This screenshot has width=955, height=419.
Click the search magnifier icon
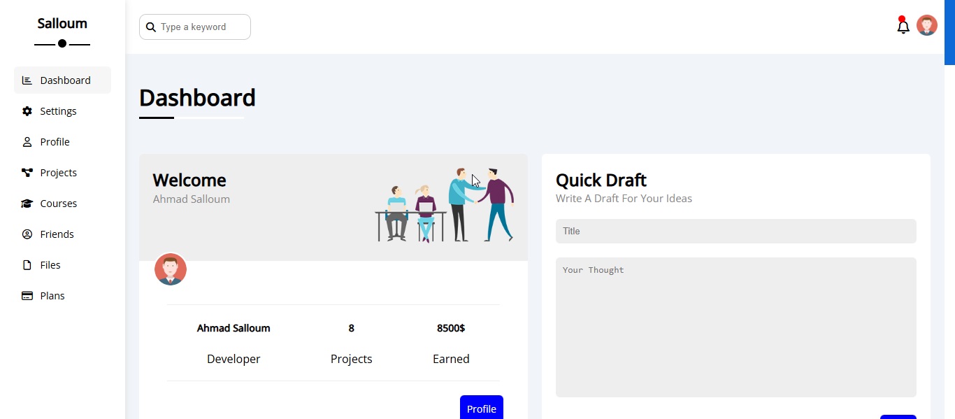150,27
